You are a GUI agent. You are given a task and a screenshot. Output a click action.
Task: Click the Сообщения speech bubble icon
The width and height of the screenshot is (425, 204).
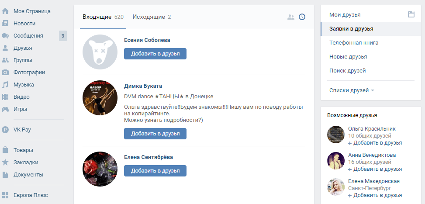tap(5, 36)
